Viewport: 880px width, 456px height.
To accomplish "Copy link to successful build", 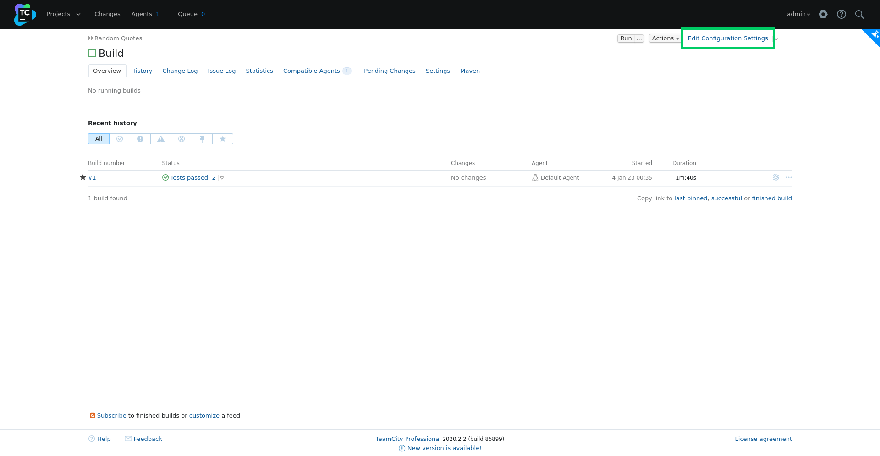I will coord(726,198).
